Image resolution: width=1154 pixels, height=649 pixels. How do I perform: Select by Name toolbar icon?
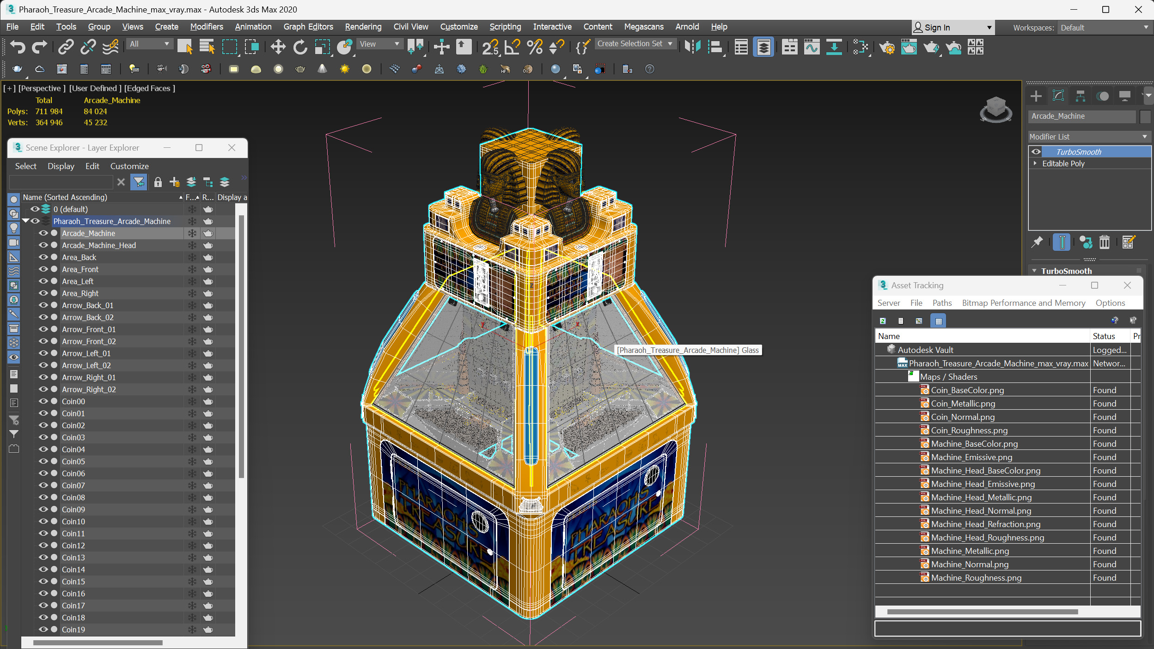207,47
